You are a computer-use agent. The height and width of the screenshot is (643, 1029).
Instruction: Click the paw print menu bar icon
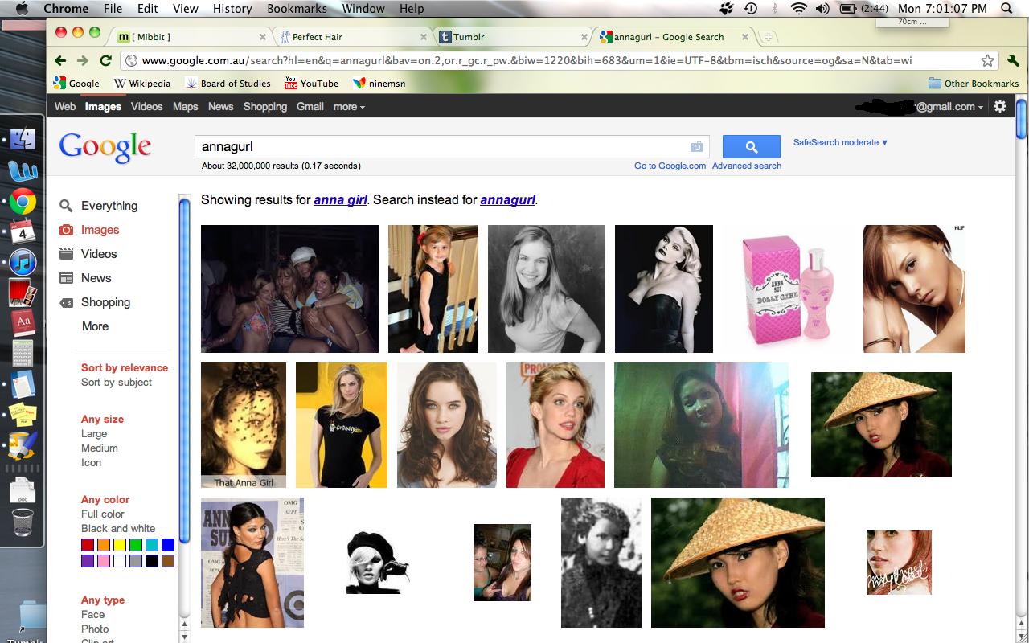tap(727, 9)
